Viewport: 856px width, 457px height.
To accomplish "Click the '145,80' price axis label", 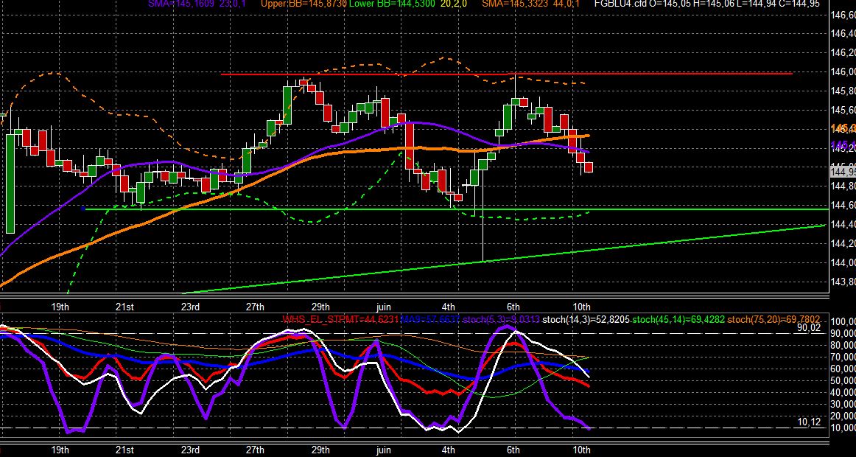I will pos(842,91).
